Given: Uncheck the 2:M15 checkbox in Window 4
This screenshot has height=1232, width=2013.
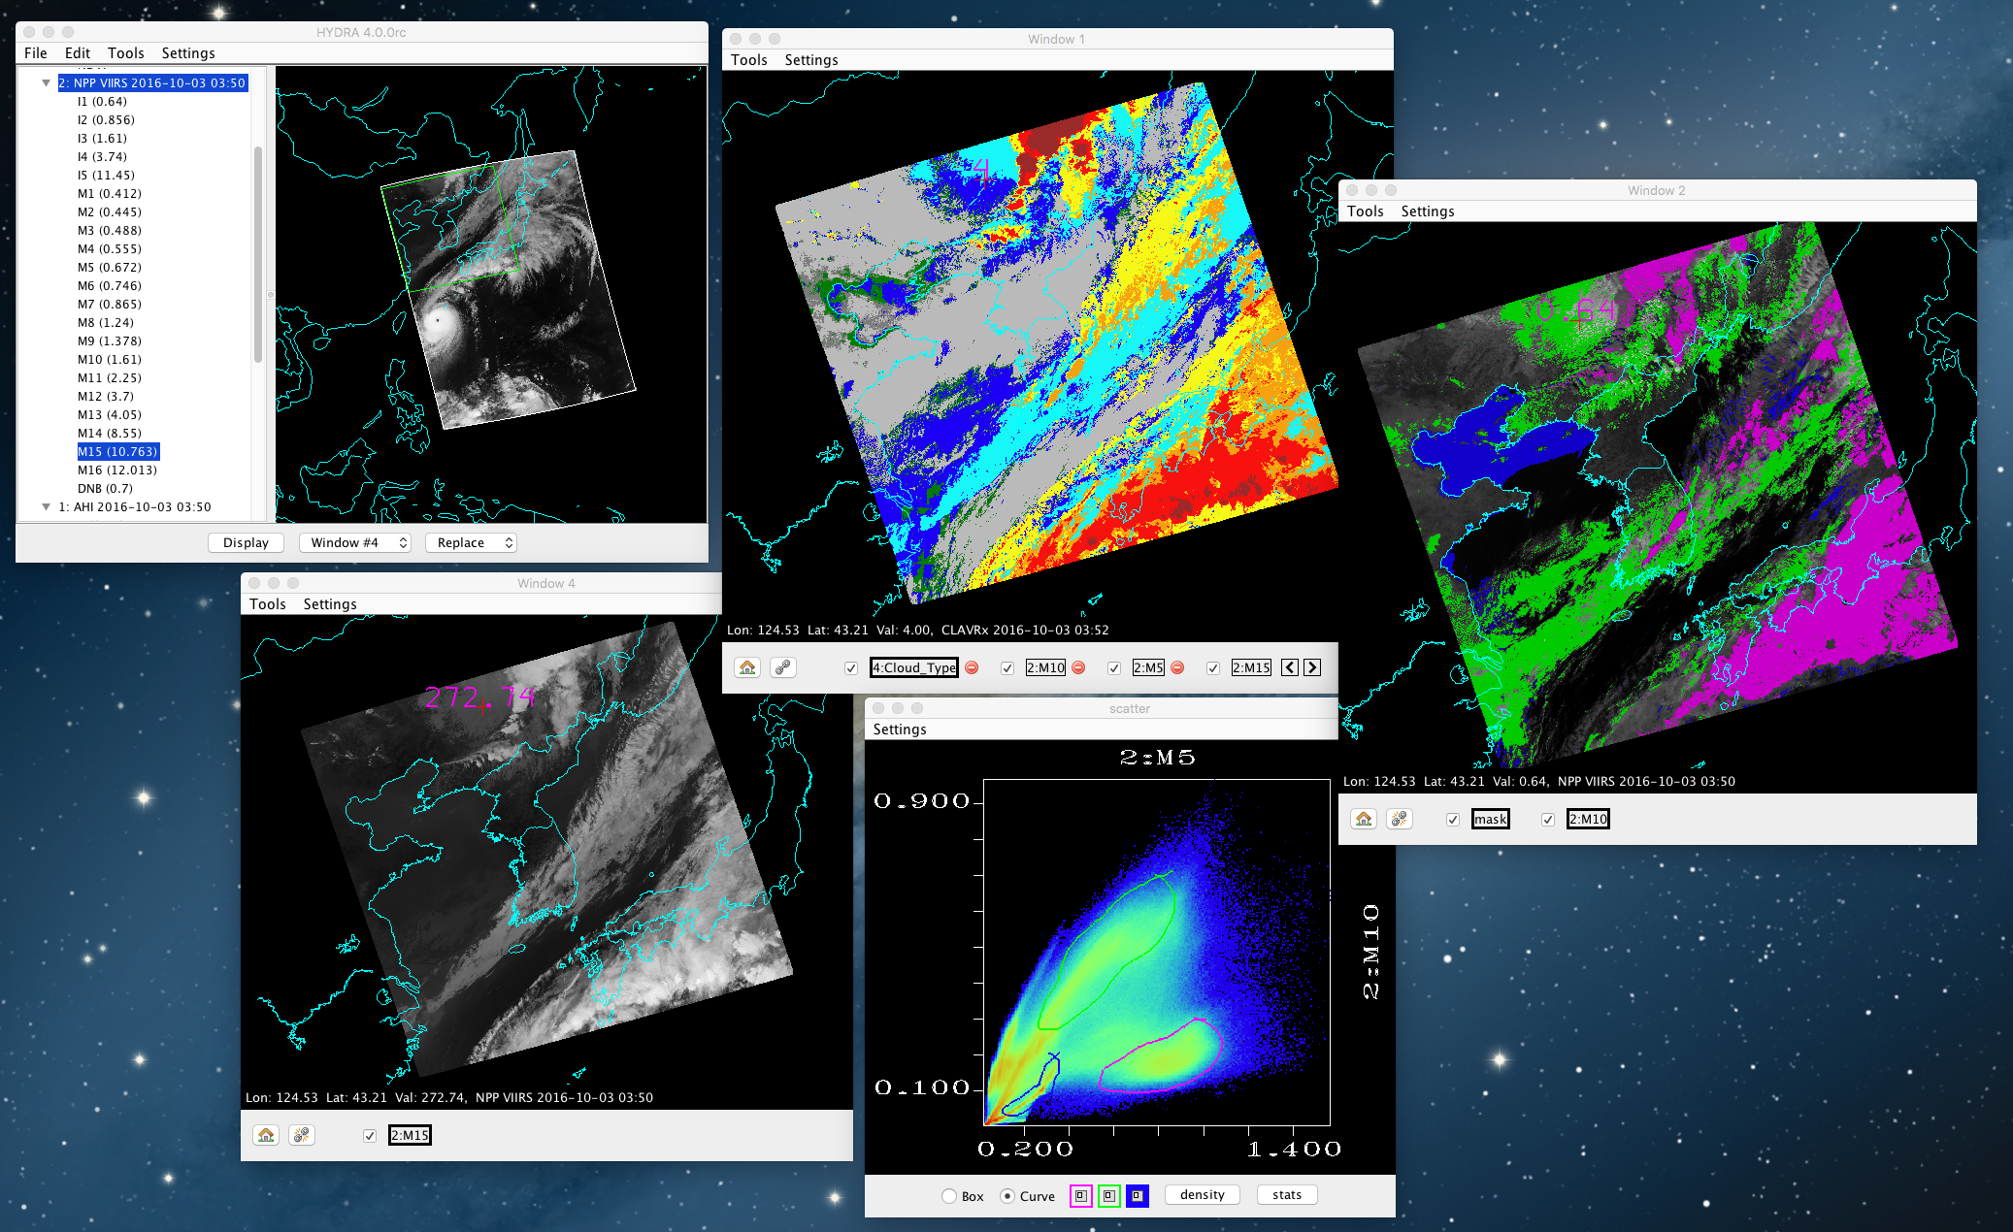Looking at the screenshot, I should pyautogui.click(x=370, y=1135).
